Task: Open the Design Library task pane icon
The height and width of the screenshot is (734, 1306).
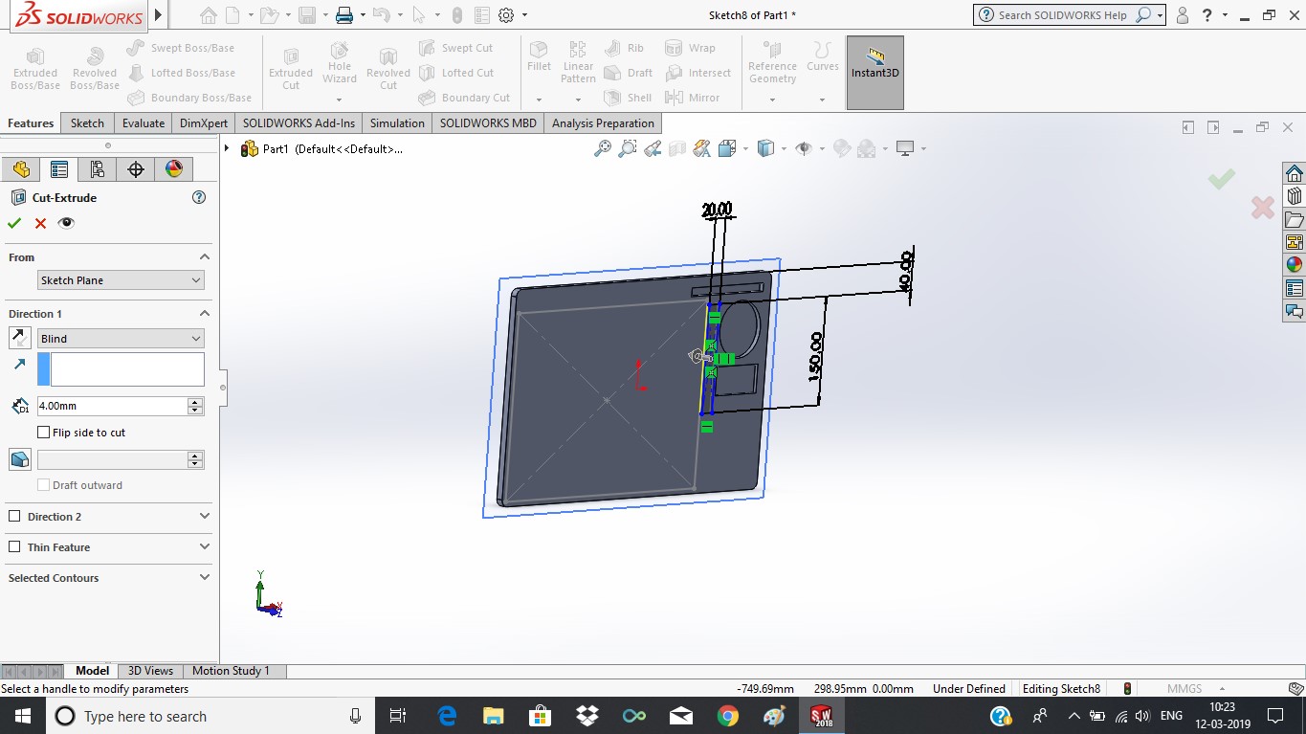Action: click(1295, 196)
